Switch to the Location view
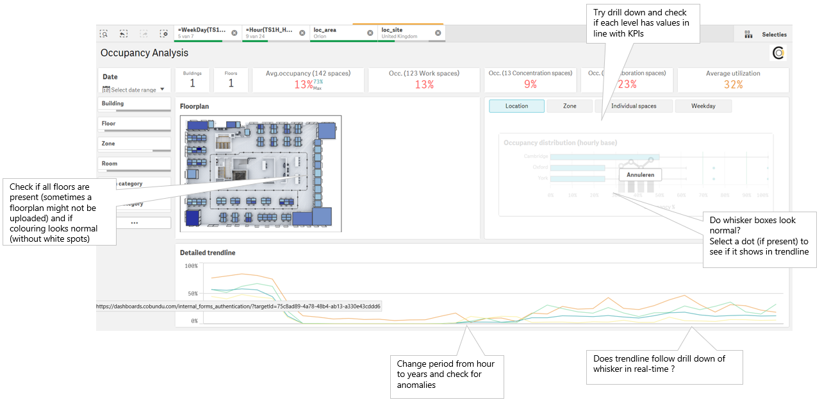822x402 pixels. pos(516,106)
